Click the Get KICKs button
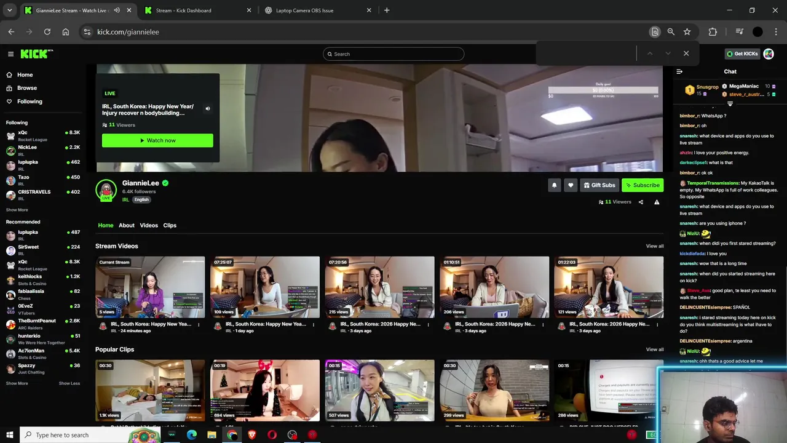 click(x=742, y=54)
